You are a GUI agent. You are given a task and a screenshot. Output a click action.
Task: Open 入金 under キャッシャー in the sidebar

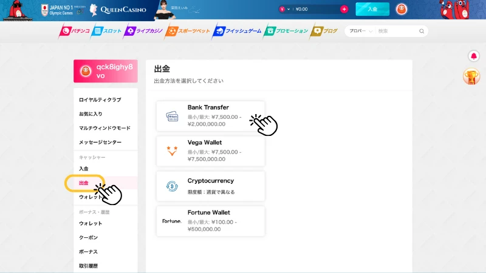pyautogui.click(x=84, y=169)
